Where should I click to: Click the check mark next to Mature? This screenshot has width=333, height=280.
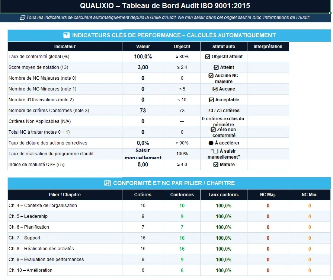[x=216, y=165]
